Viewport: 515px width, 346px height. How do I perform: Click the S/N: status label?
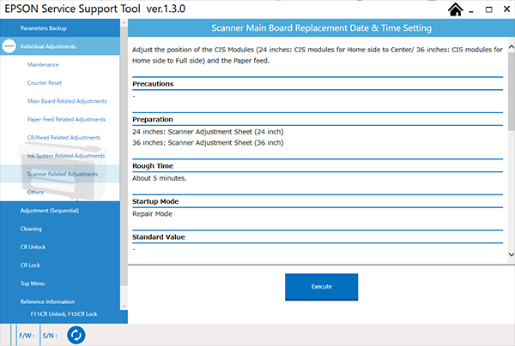[x=50, y=336]
